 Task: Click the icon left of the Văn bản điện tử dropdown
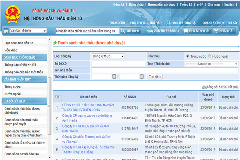tap(6, 30)
